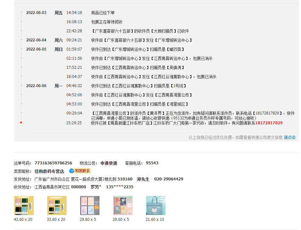
Task: Click the 18:04:37 entry sent to 江西红谷滩集散中心
Action: coord(154,77)
